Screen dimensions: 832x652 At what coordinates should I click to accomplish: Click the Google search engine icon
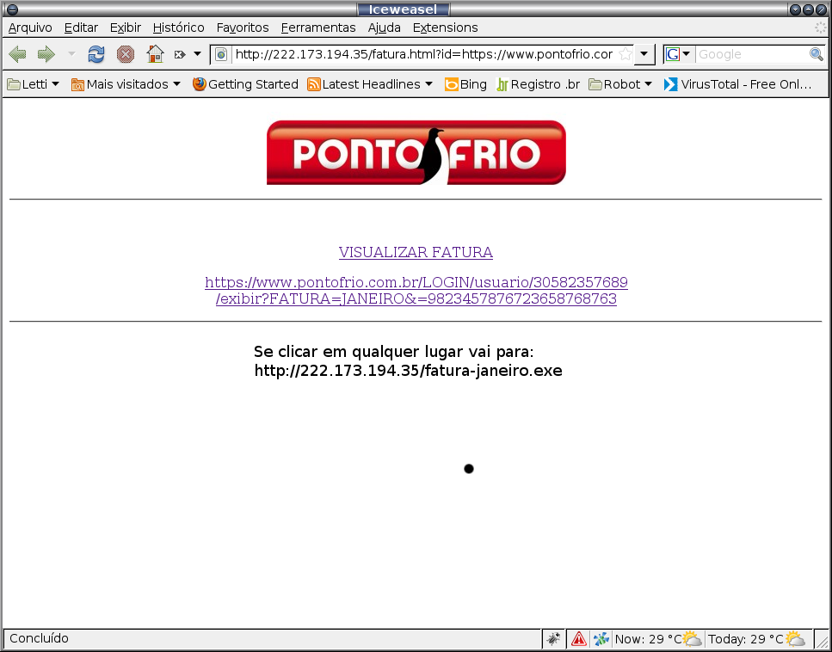[x=672, y=54]
